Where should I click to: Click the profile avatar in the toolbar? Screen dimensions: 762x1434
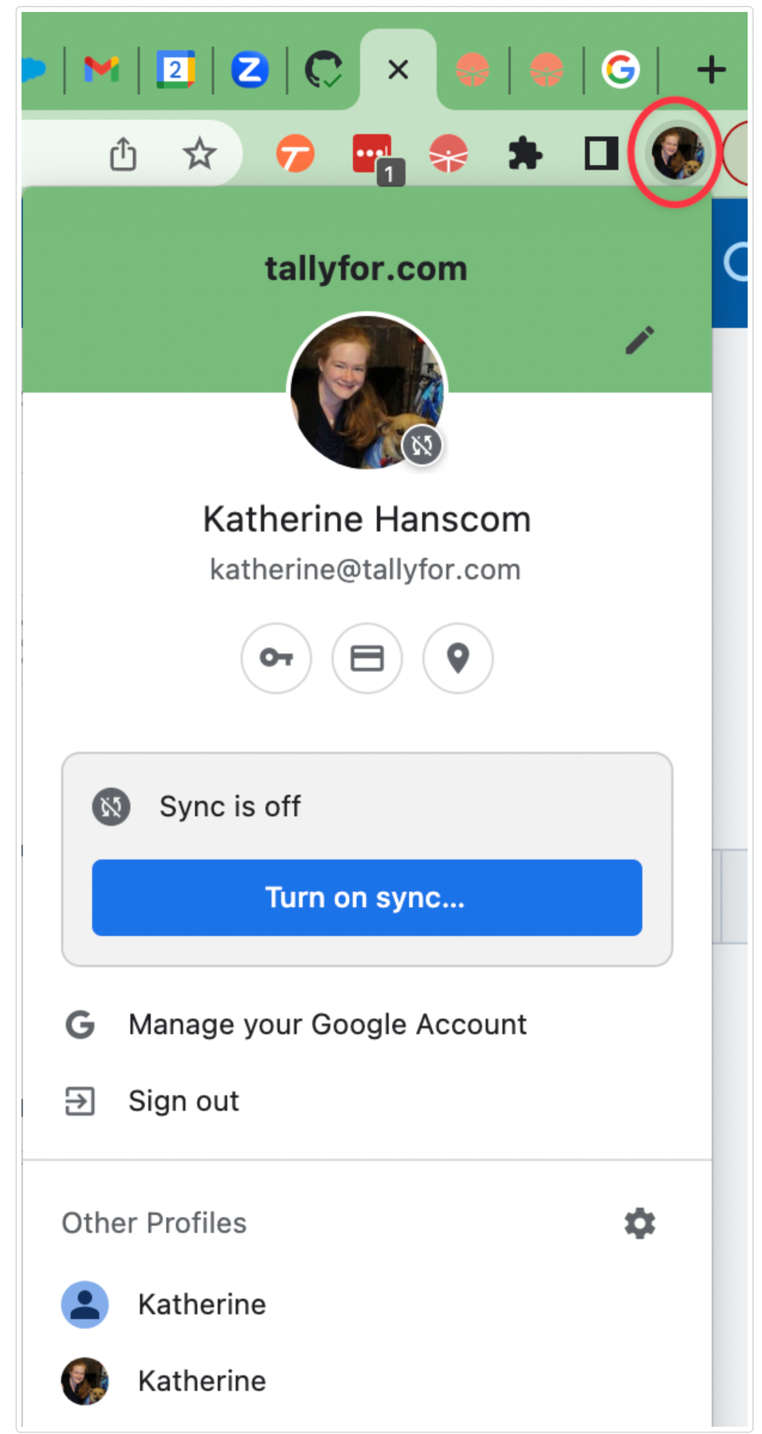pos(677,154)
